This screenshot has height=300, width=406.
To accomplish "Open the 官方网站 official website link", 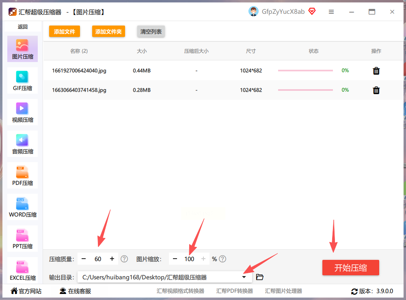I will click(26, 291).
